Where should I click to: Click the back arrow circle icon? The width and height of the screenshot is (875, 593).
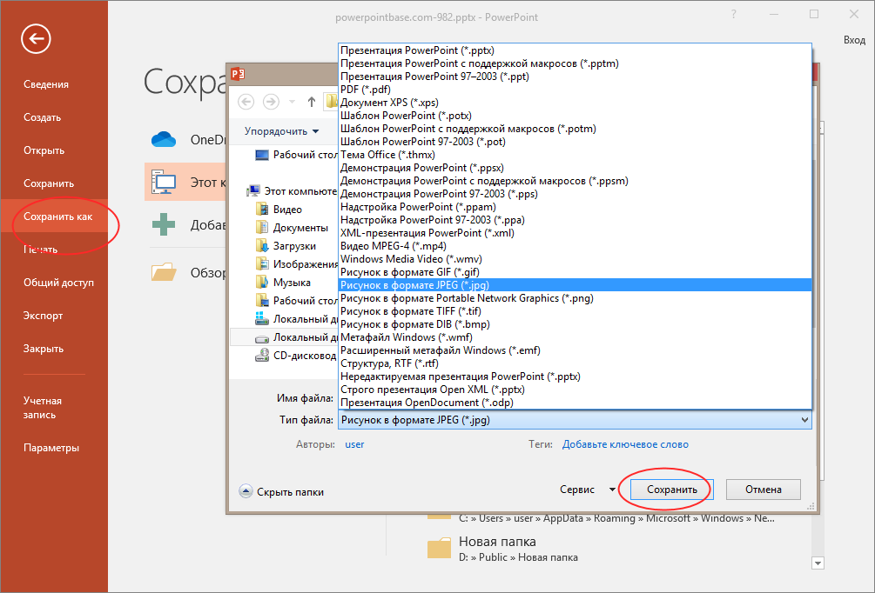[x=36, y=39]
